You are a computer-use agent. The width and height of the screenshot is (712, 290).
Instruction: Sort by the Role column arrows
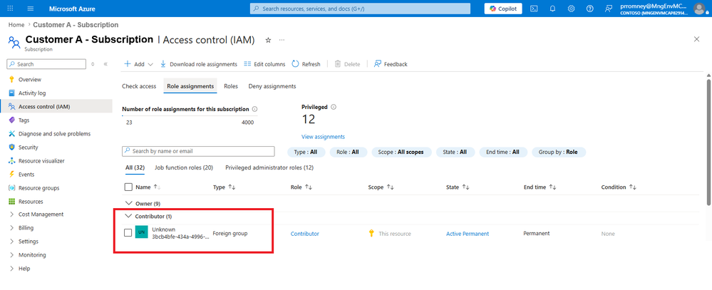click(309, 187)
